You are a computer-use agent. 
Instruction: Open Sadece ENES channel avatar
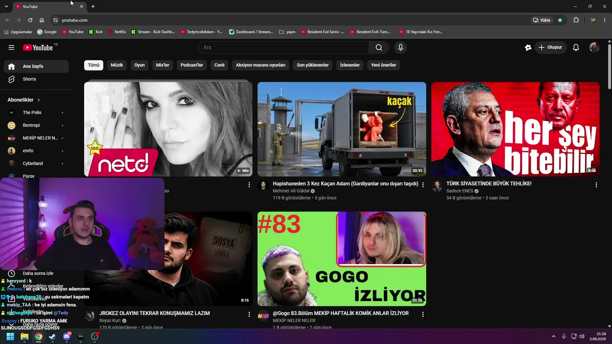pyautogui.click(x=437, y=186)
